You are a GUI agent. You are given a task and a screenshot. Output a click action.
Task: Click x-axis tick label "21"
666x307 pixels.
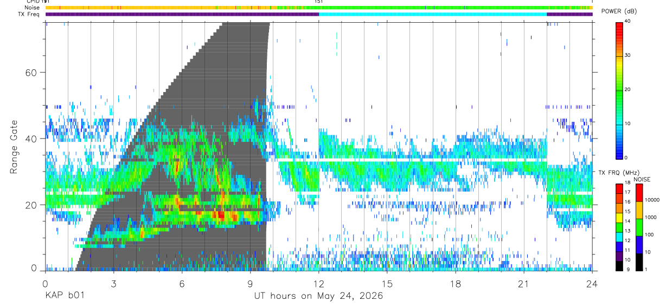click(524, 284)
